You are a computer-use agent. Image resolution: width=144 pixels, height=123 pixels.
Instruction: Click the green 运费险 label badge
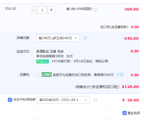tap(47, 75)
